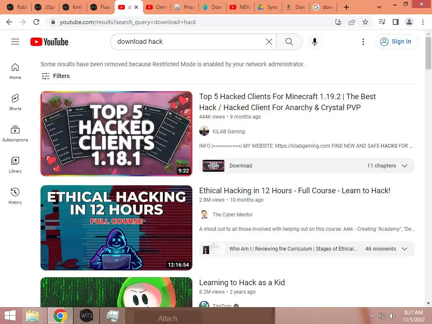Share this page icon

351,22
